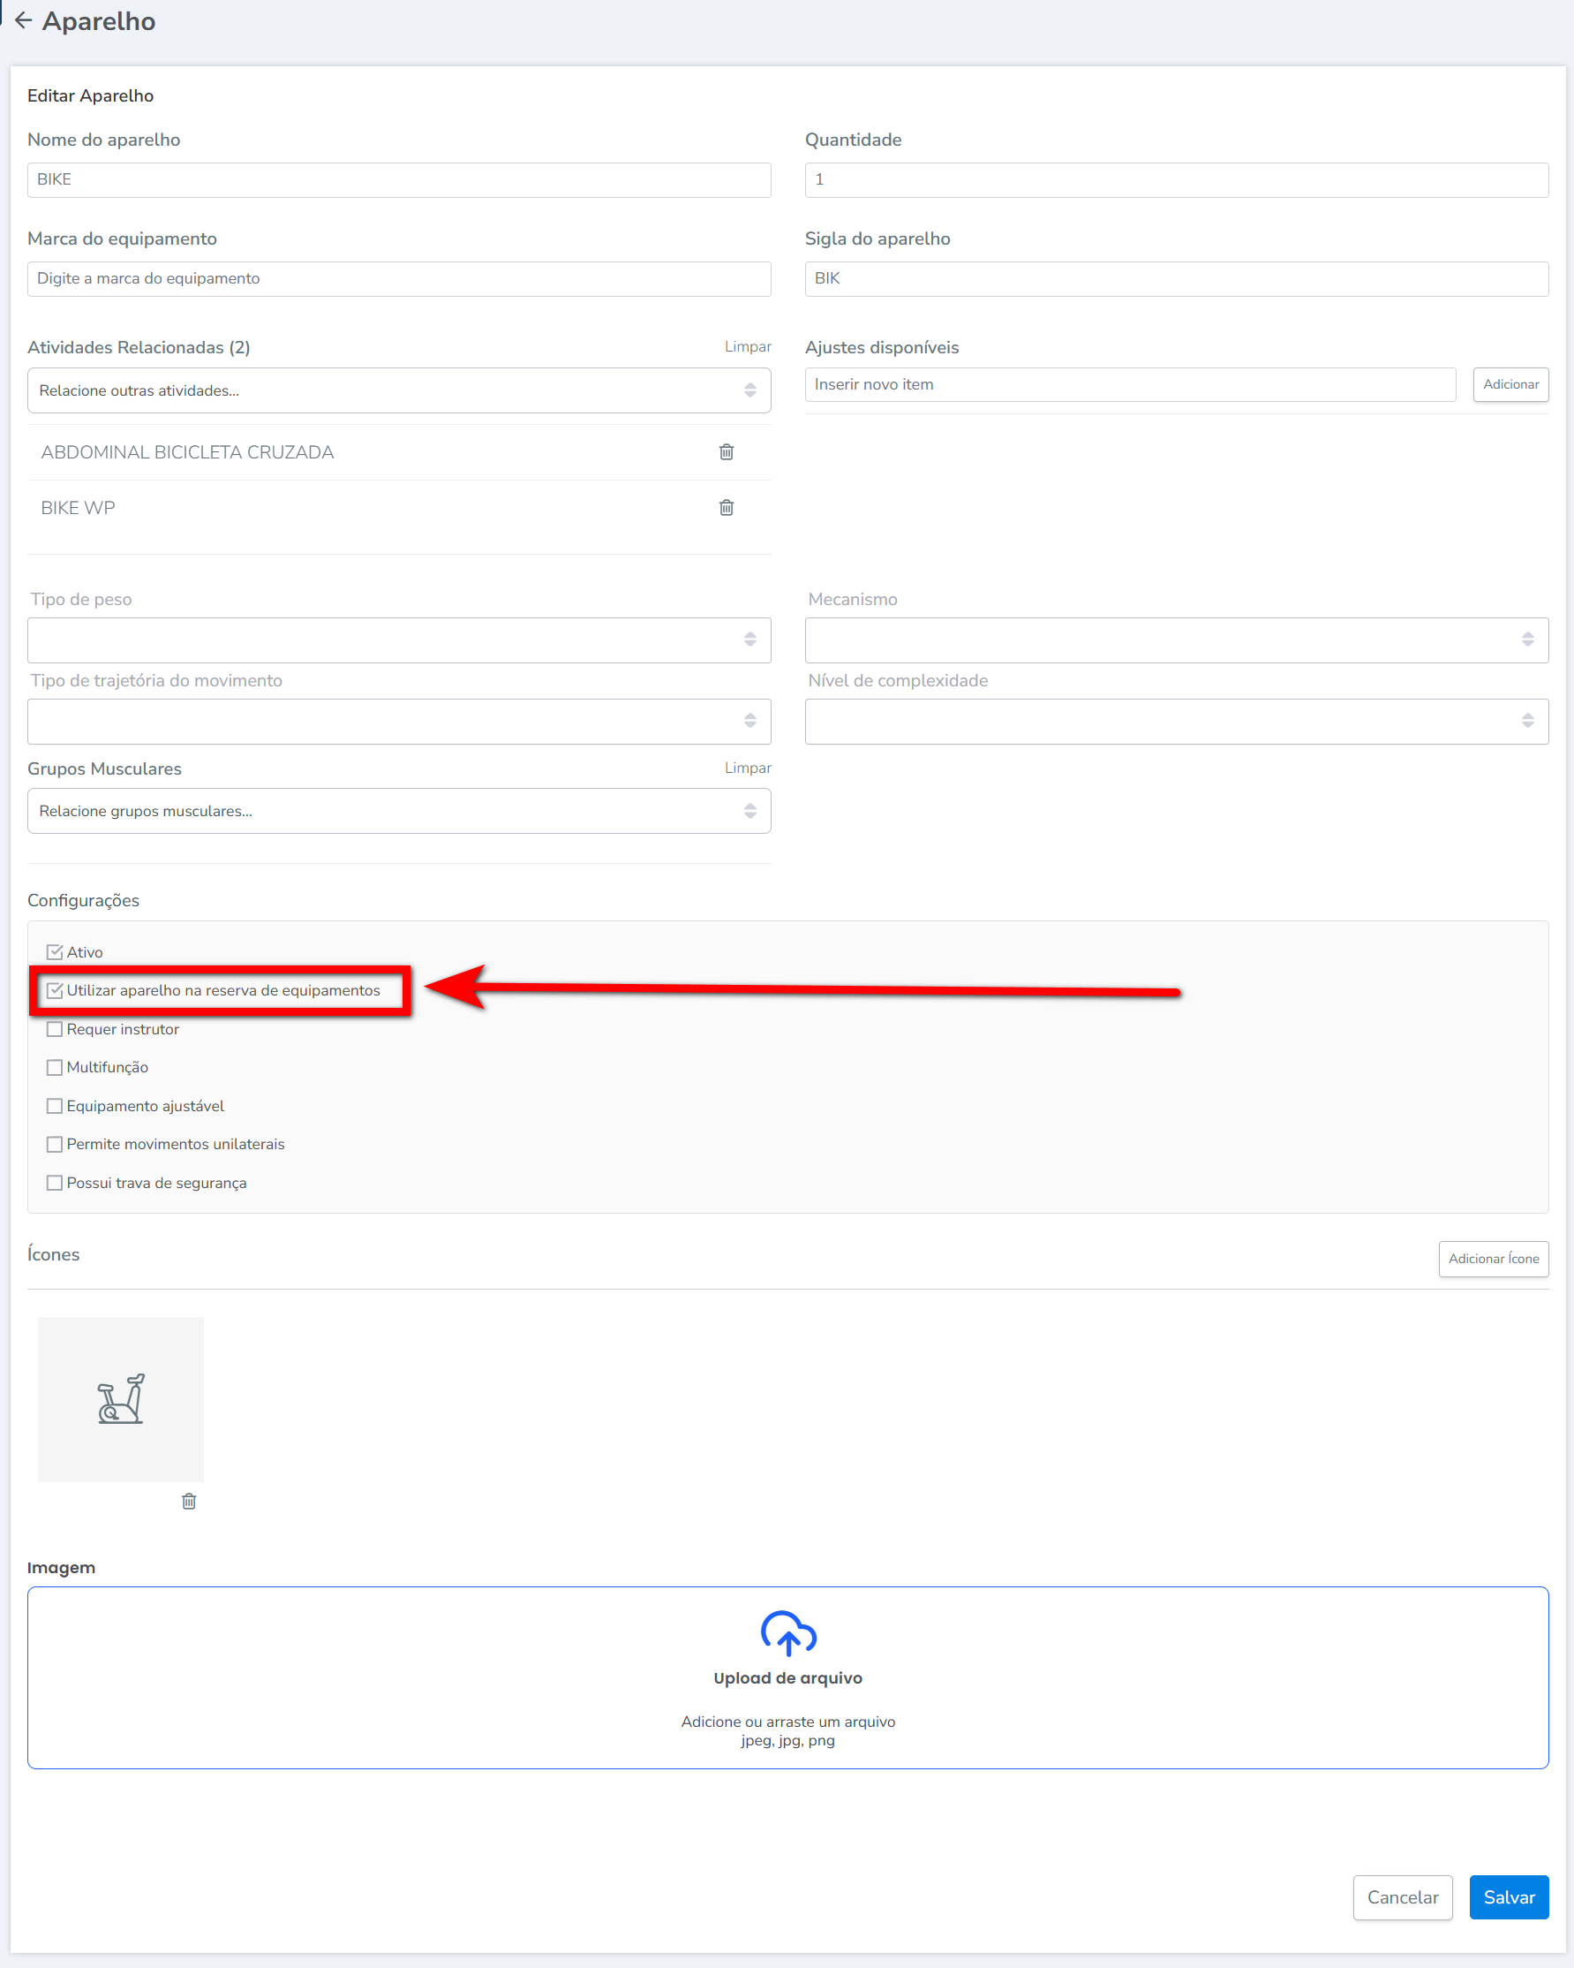Remove BIKE WP activity using trash icon
Screen dimensions: 1574x1968
point(727,508)
